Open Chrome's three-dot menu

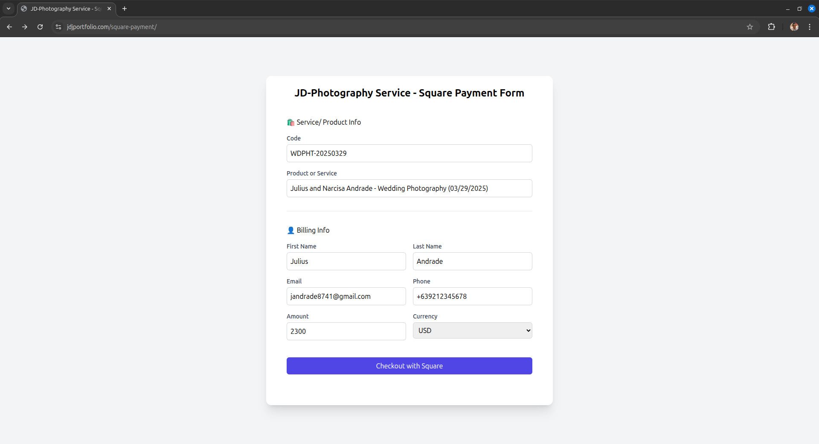click(810, 27)
